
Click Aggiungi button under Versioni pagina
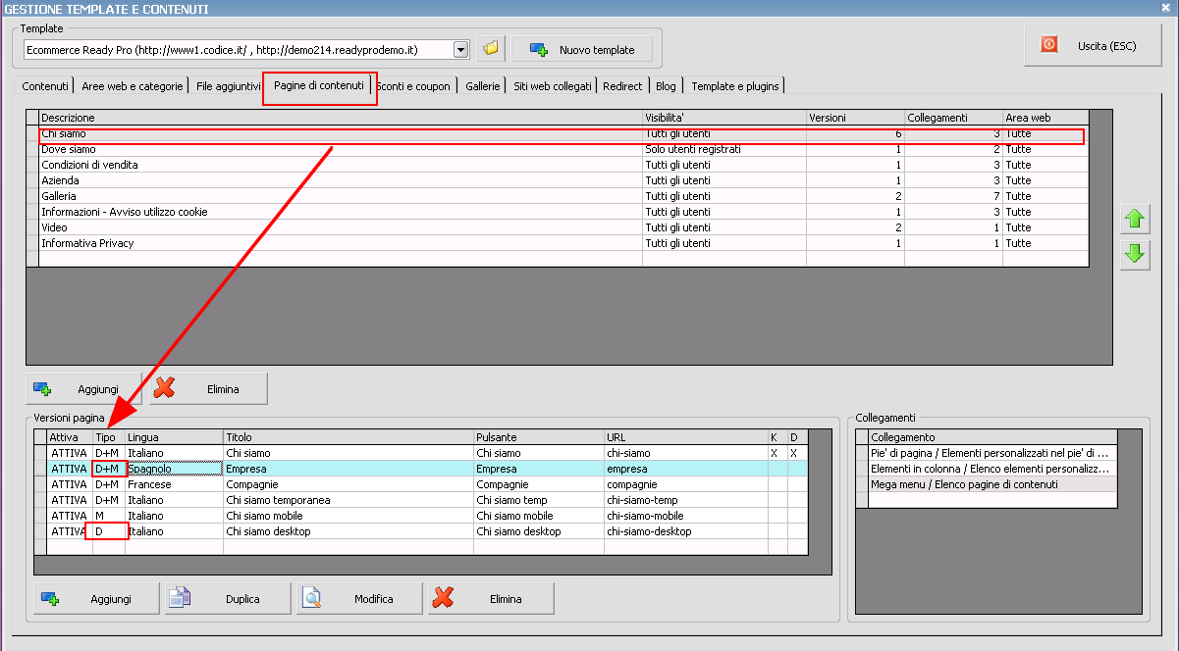tap(96, 598)
